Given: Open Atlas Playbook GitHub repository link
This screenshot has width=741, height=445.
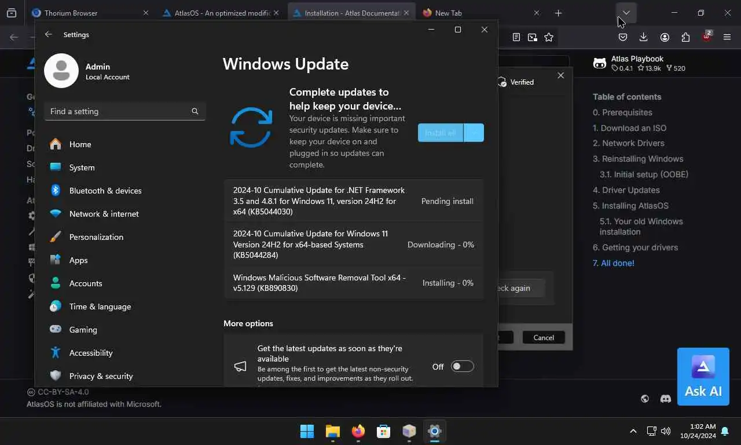Looking at the screenshot, I should tap(639, 63).
